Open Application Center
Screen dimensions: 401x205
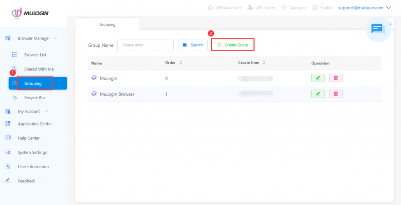35,124
